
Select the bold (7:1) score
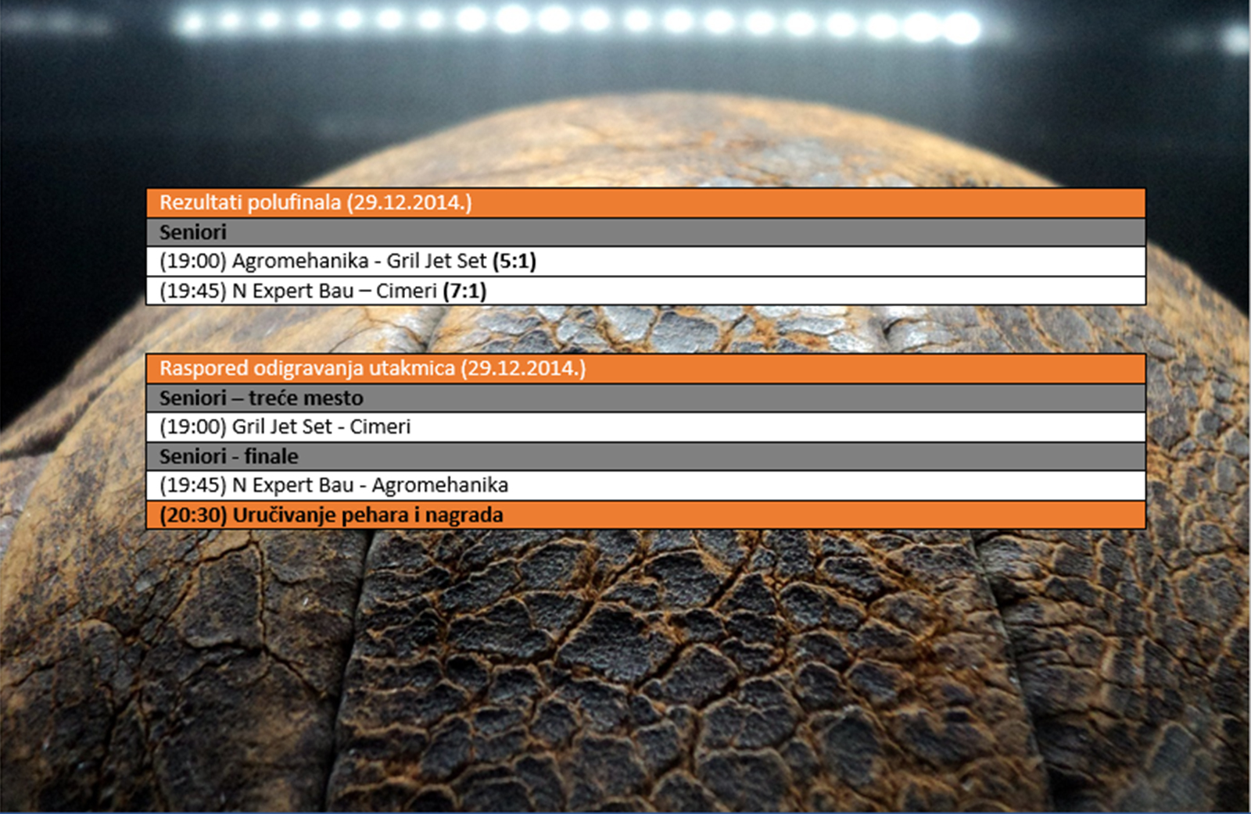(464, 291)
